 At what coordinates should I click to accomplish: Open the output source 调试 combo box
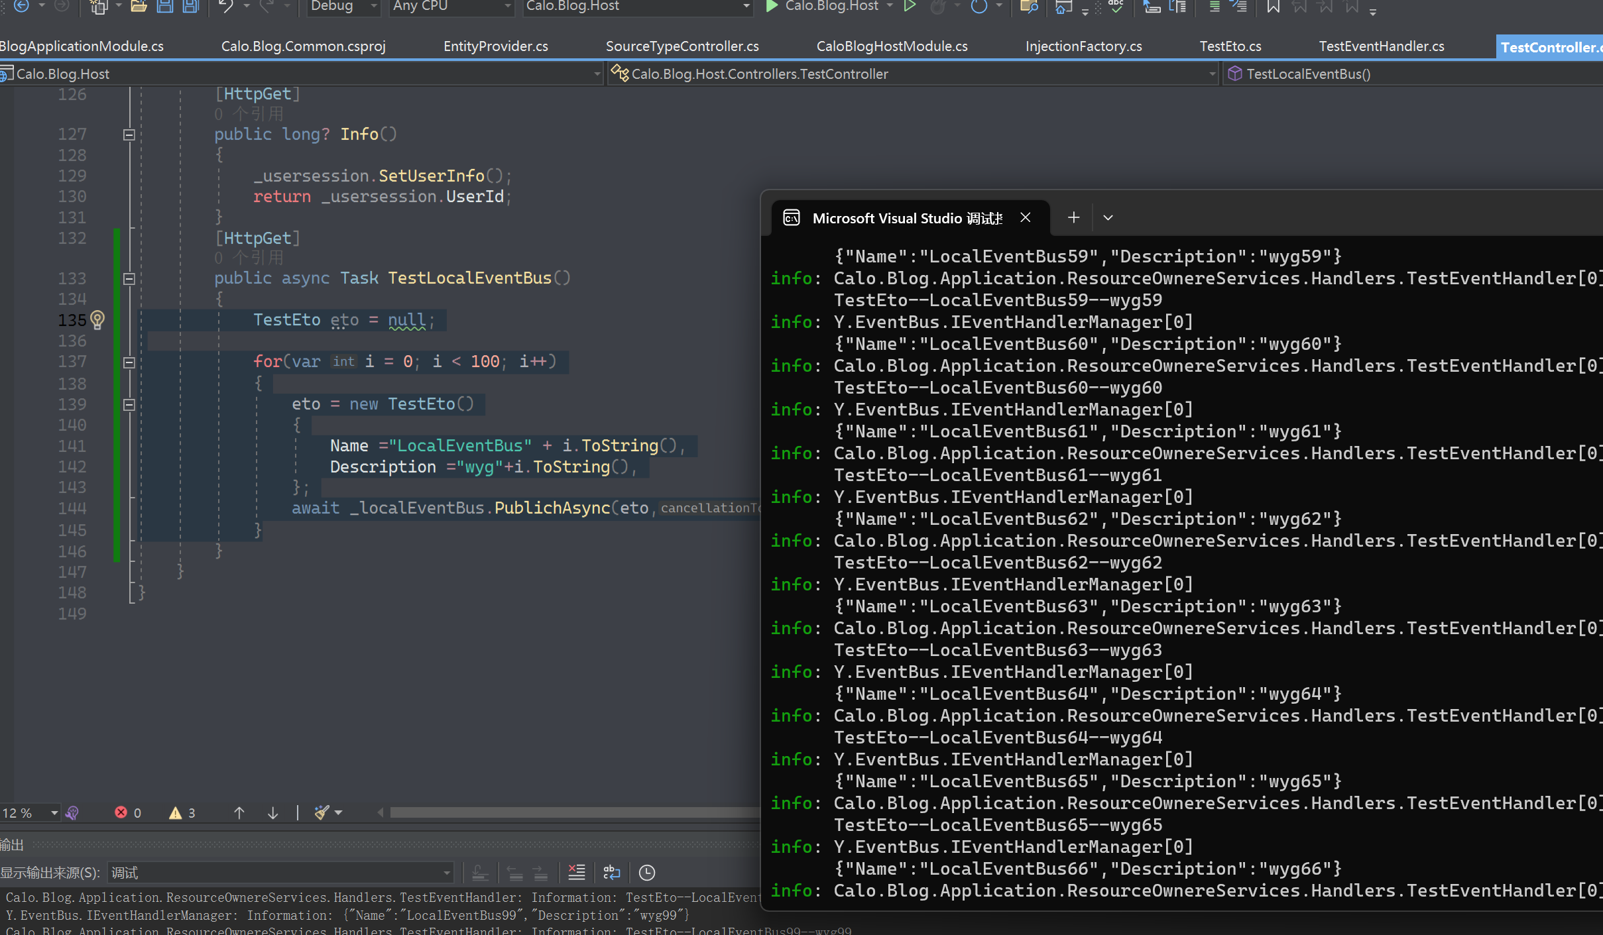(280, 873)
